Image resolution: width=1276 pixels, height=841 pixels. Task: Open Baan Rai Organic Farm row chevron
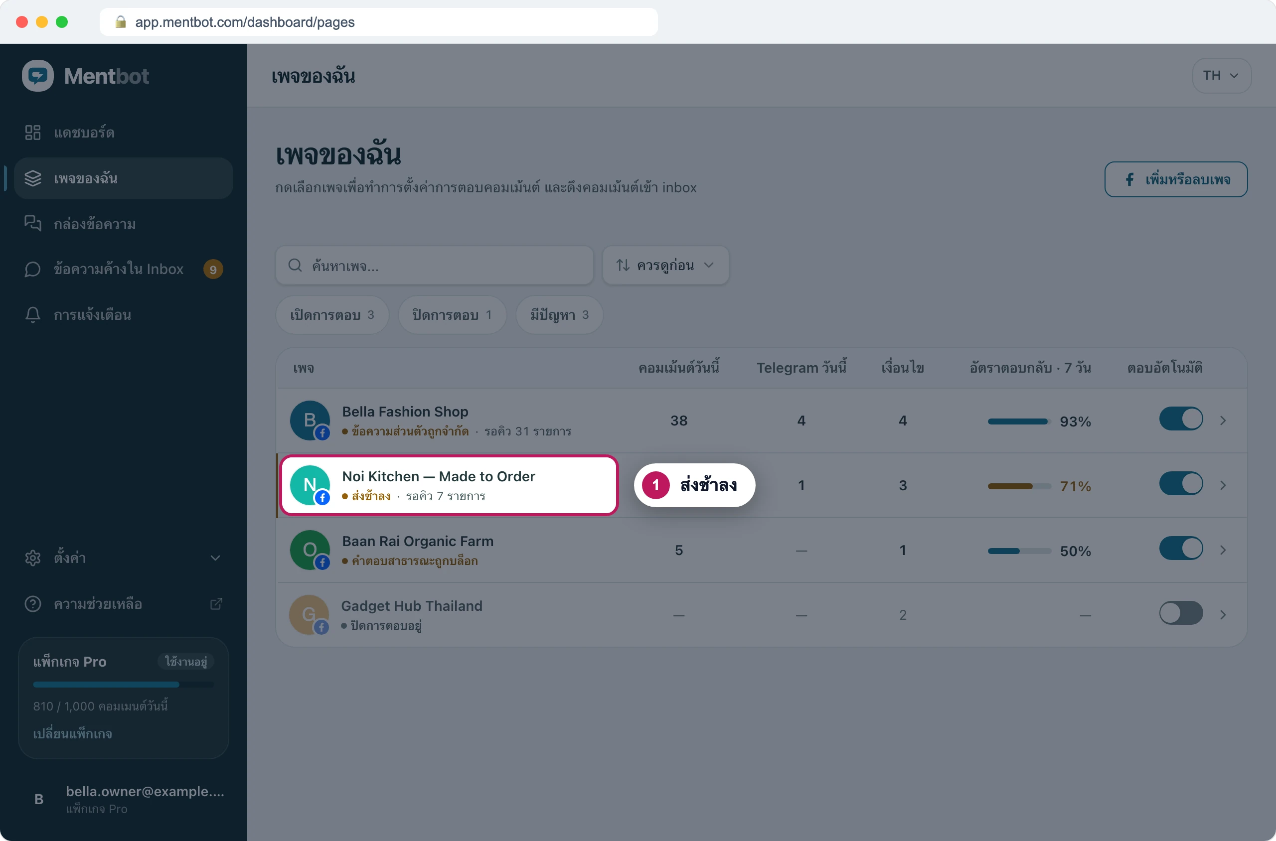pyautogui.click(x=1223, y=551)
